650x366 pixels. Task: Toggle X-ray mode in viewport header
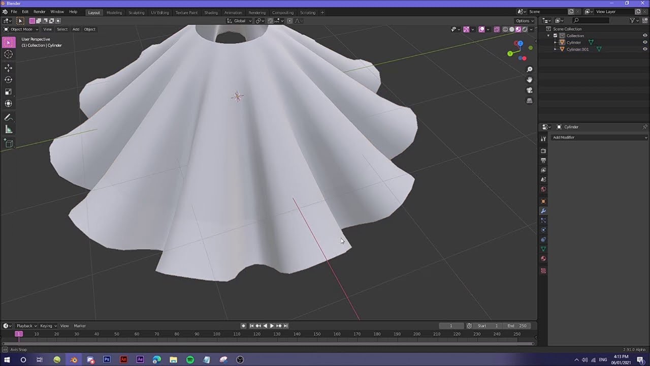(497, 29)
